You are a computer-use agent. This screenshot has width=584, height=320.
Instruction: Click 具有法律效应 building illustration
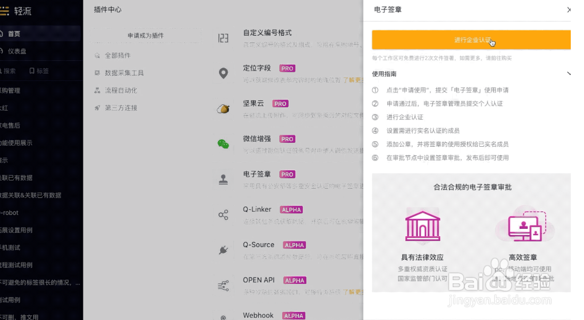422,226
